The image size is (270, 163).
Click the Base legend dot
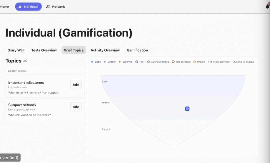click(92, 62)
